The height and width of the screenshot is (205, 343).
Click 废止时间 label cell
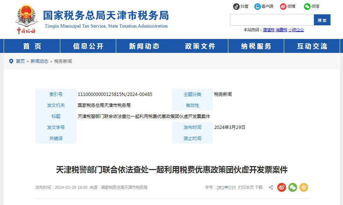coord(192,138)
